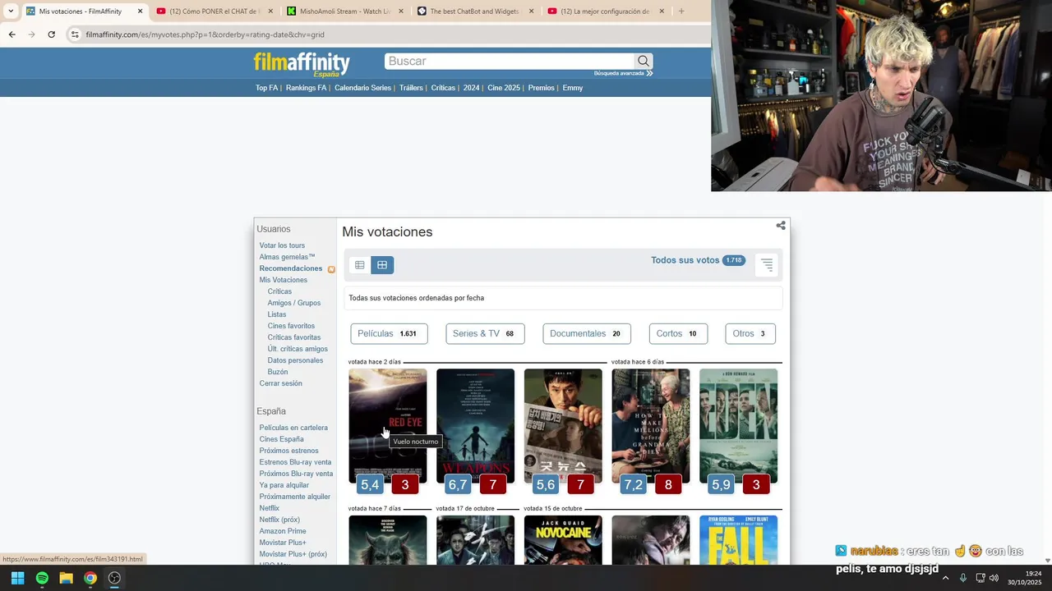Open Novocaine movie poster

click(x=563, y=539)
